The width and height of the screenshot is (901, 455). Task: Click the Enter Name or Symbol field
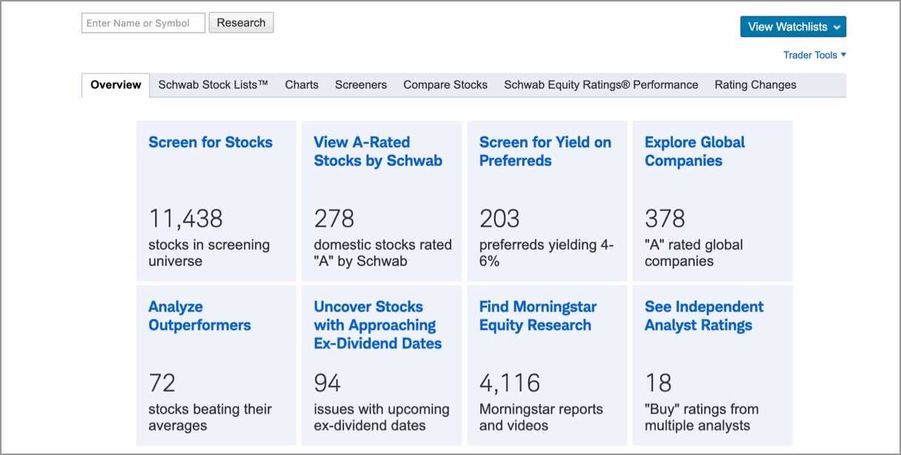point(143,23)
